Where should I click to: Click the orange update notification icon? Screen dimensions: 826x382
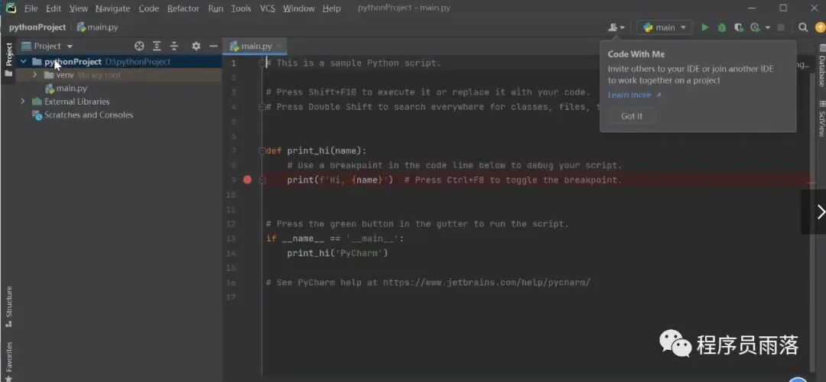(820, 28)
